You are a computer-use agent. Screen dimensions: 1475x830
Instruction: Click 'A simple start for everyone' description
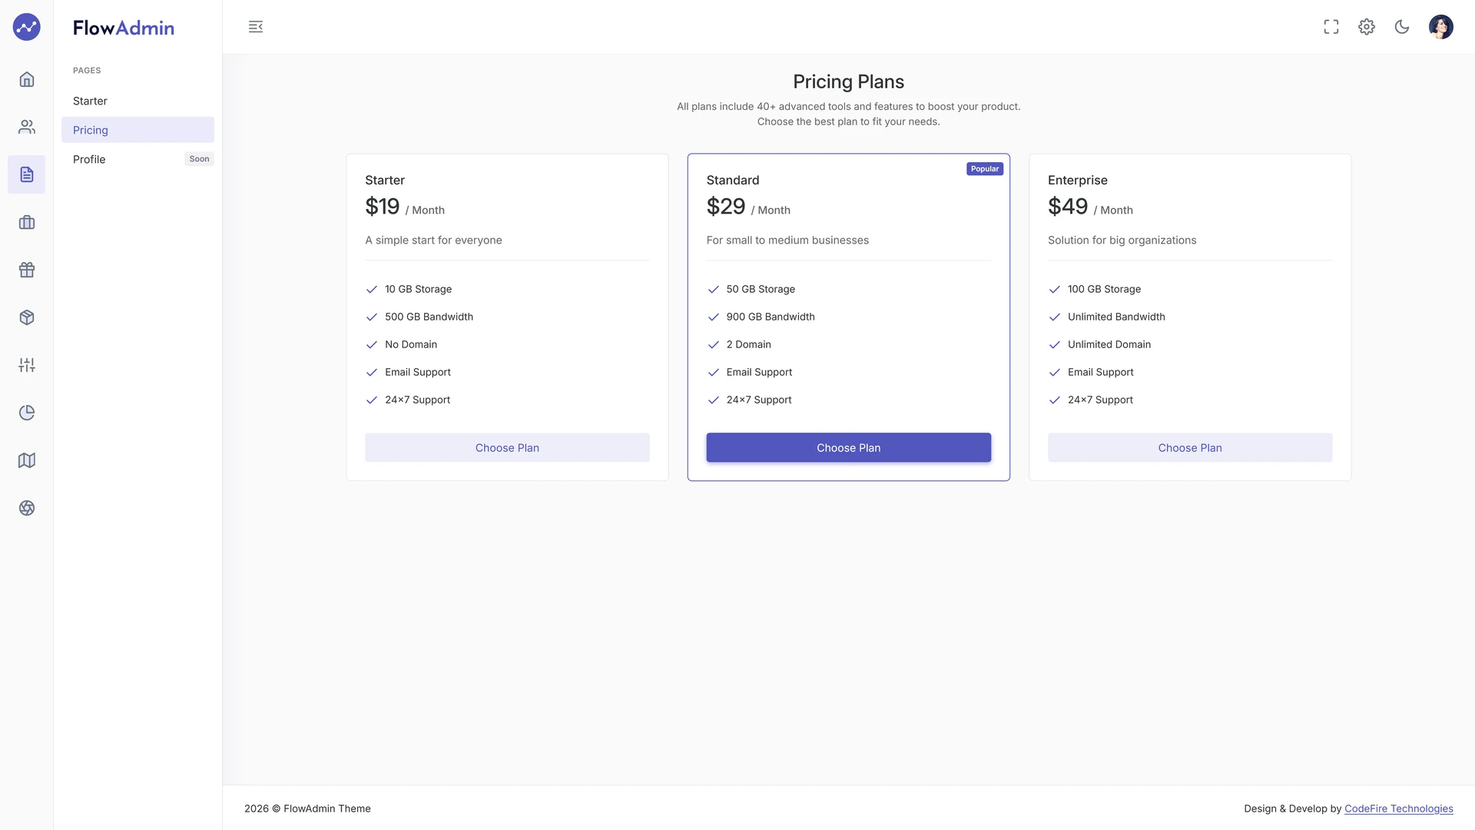pyautogui.click(x=434, y=240)
